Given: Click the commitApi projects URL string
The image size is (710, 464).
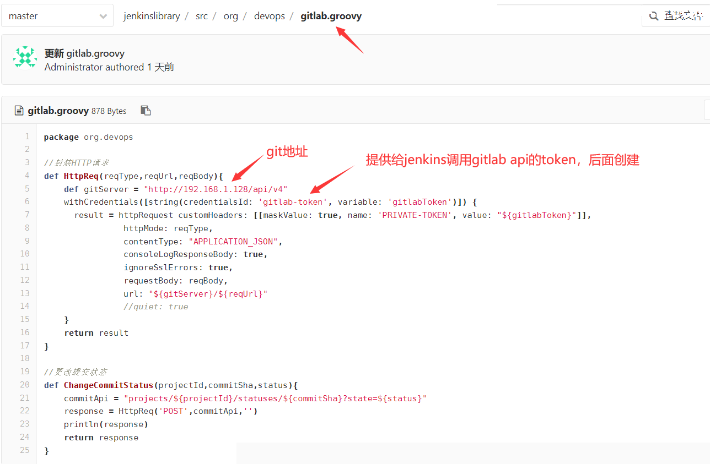Looking at the screenshot, I should point(276,399).
